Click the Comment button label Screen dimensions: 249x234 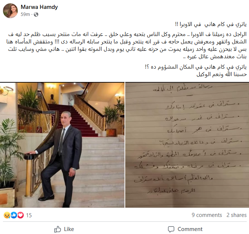[x=190, y=229]
